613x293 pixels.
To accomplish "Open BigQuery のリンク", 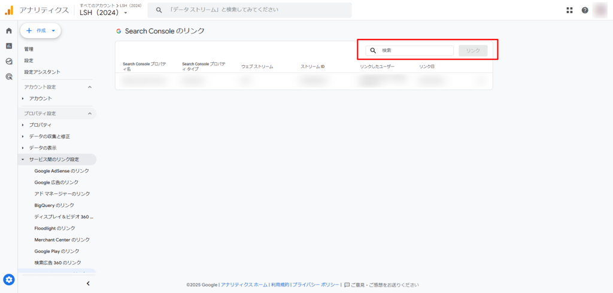I will tap(54, 205).
